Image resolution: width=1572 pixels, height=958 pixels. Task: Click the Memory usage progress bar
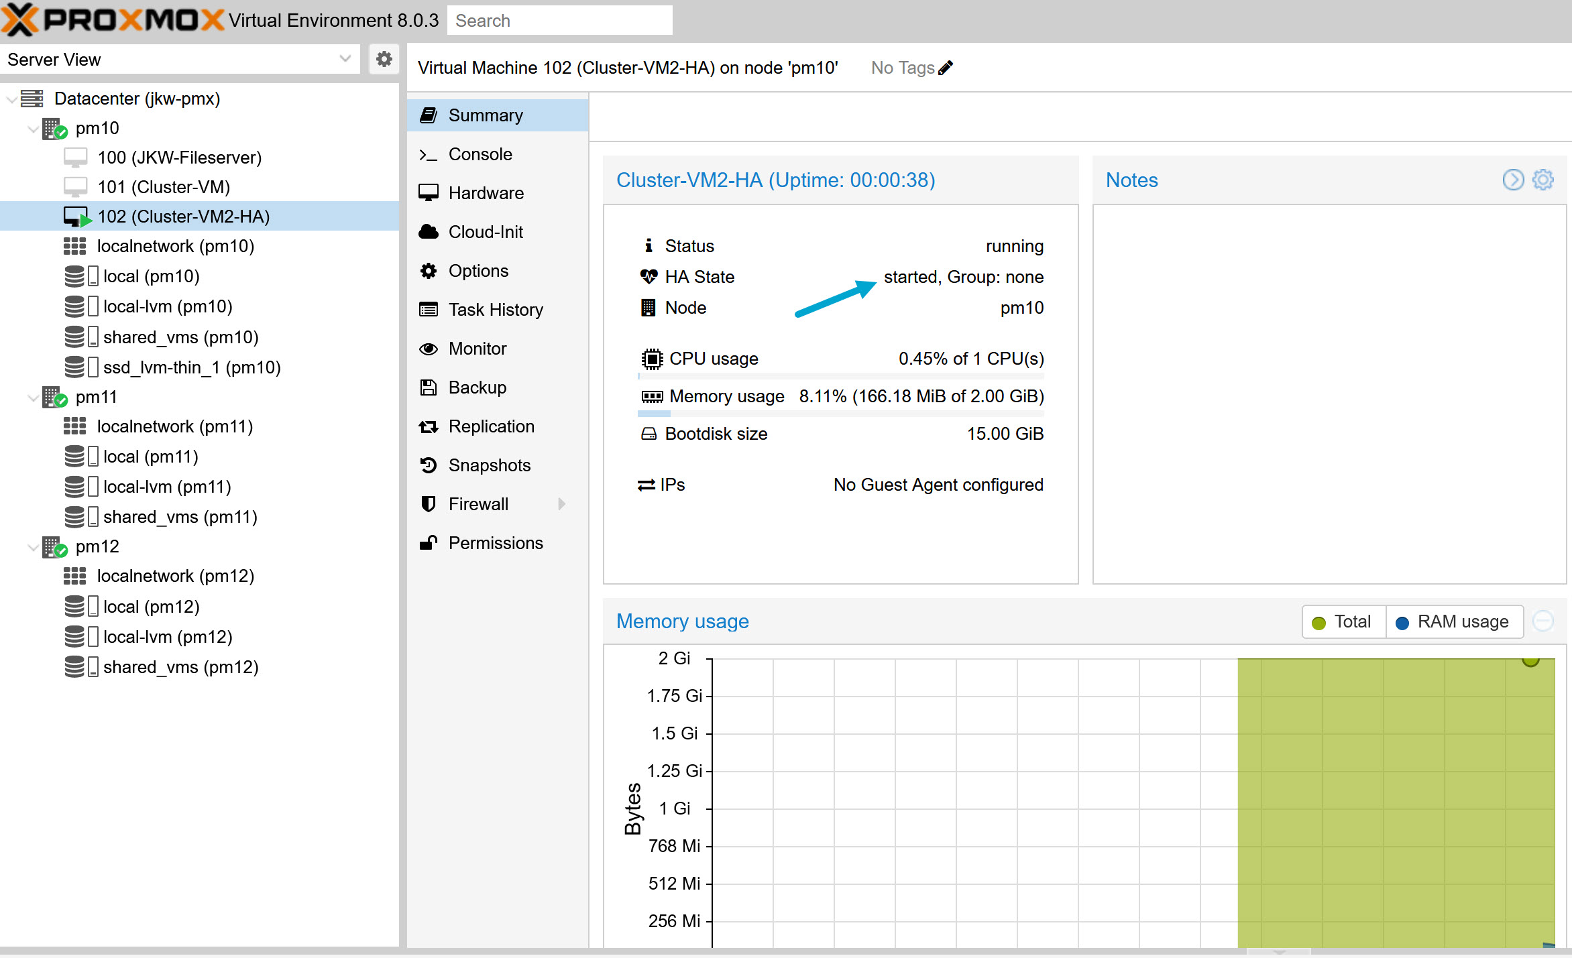[x=840, y=414]
